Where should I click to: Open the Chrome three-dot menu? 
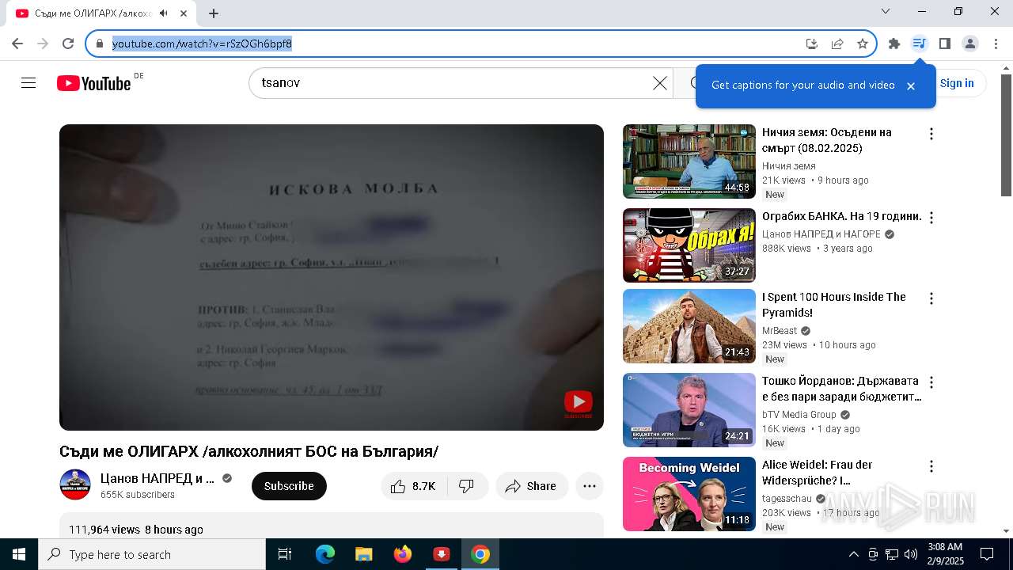click(x=996, y=44)
